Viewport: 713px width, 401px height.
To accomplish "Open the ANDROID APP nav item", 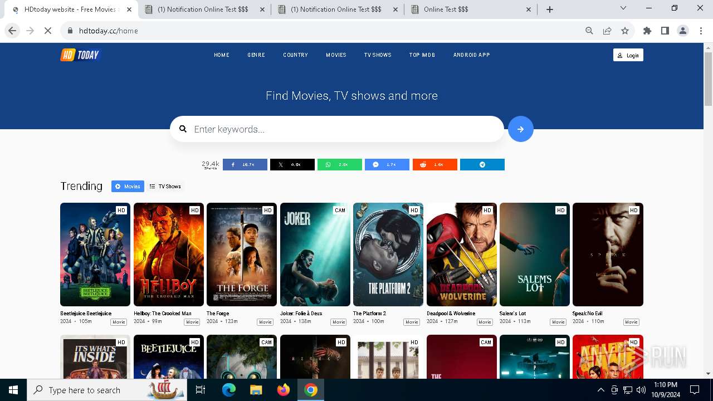I will [471, 55].
